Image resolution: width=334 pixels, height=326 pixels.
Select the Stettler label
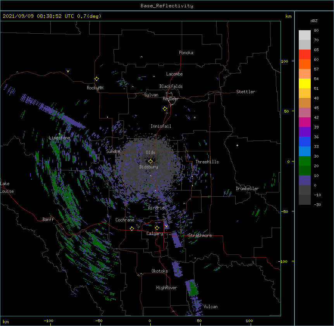coord(246,92)
